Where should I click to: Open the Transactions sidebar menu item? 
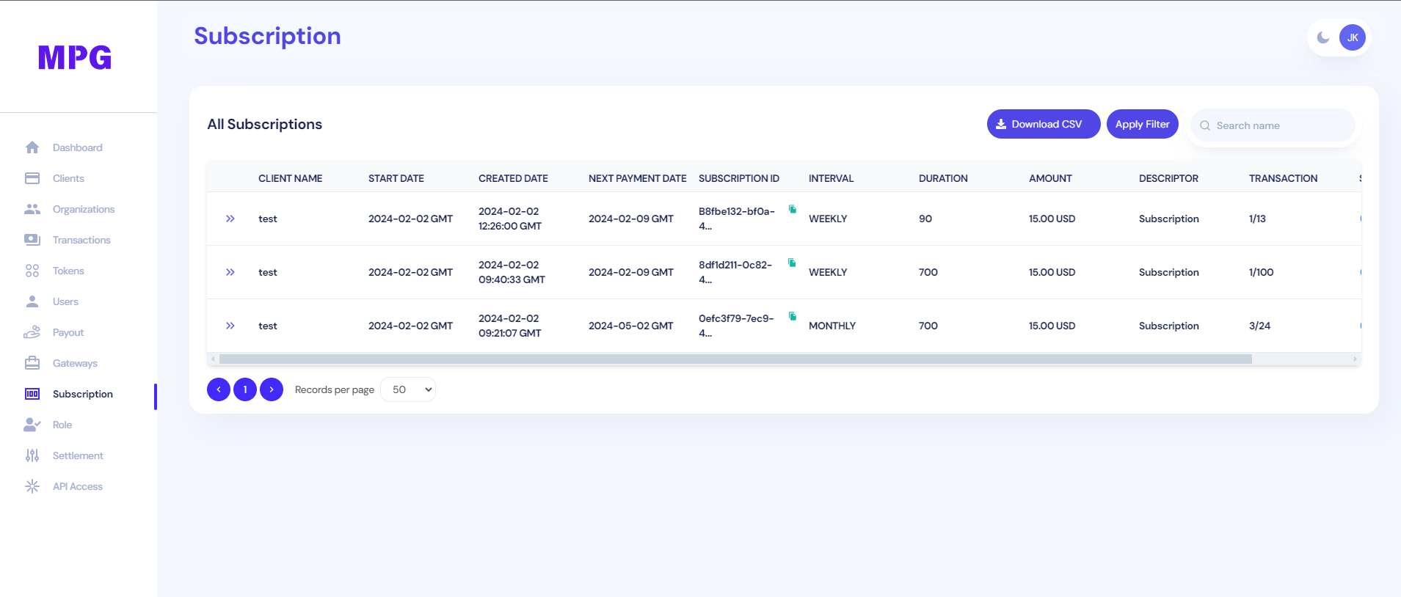point(81,240)
